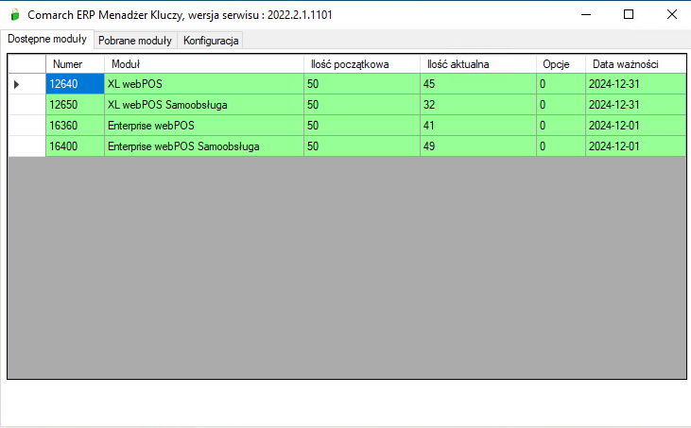Click the Enterprise webPOS module cell
691x428 pixels.
[204, 126]
